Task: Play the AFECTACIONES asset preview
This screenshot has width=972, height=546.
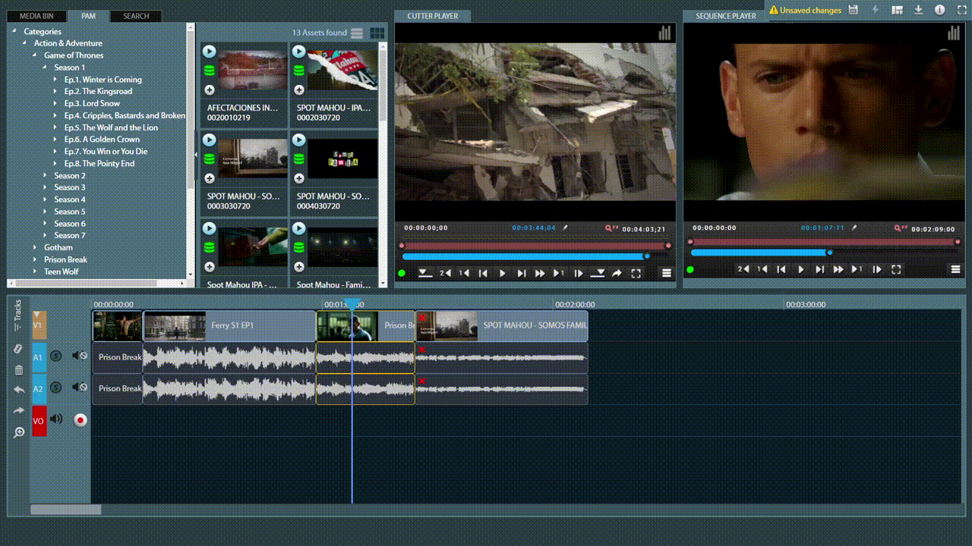Action: pyautogui.click(x=209, y=52)
